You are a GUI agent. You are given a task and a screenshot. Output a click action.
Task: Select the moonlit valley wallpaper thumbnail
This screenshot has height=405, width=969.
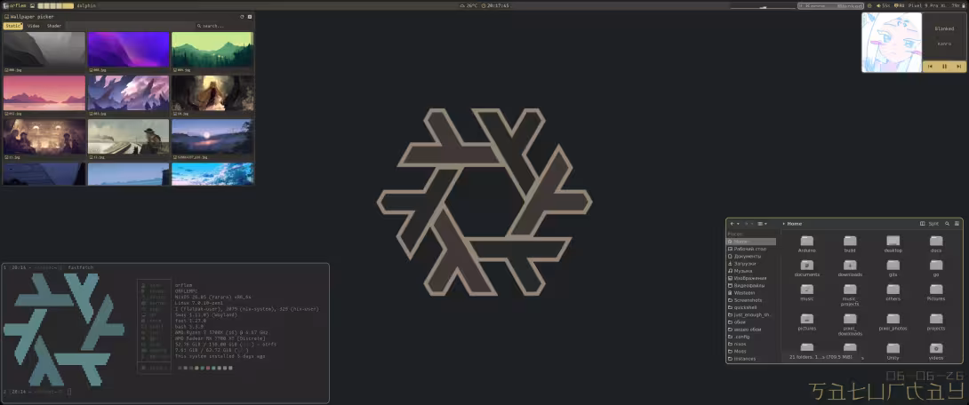[x=212, y=137]
